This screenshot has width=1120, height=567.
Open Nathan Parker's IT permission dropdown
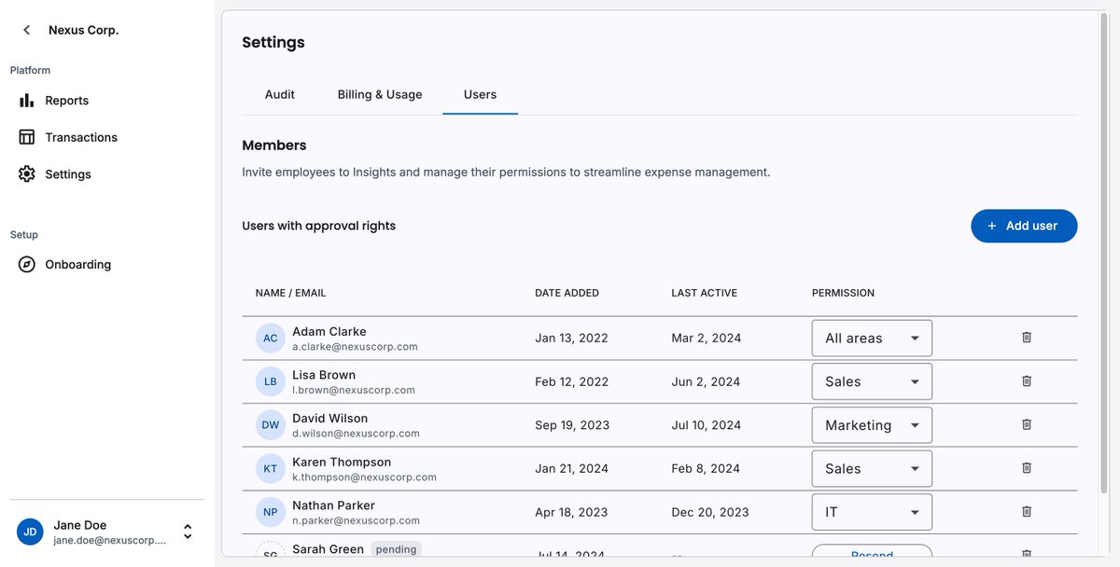[x=872, y=512]
